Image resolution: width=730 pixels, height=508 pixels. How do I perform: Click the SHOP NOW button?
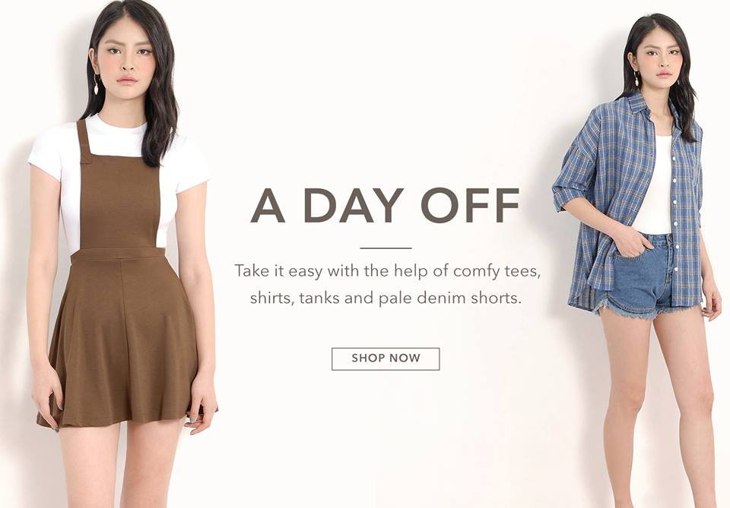(x=386, y=359)
